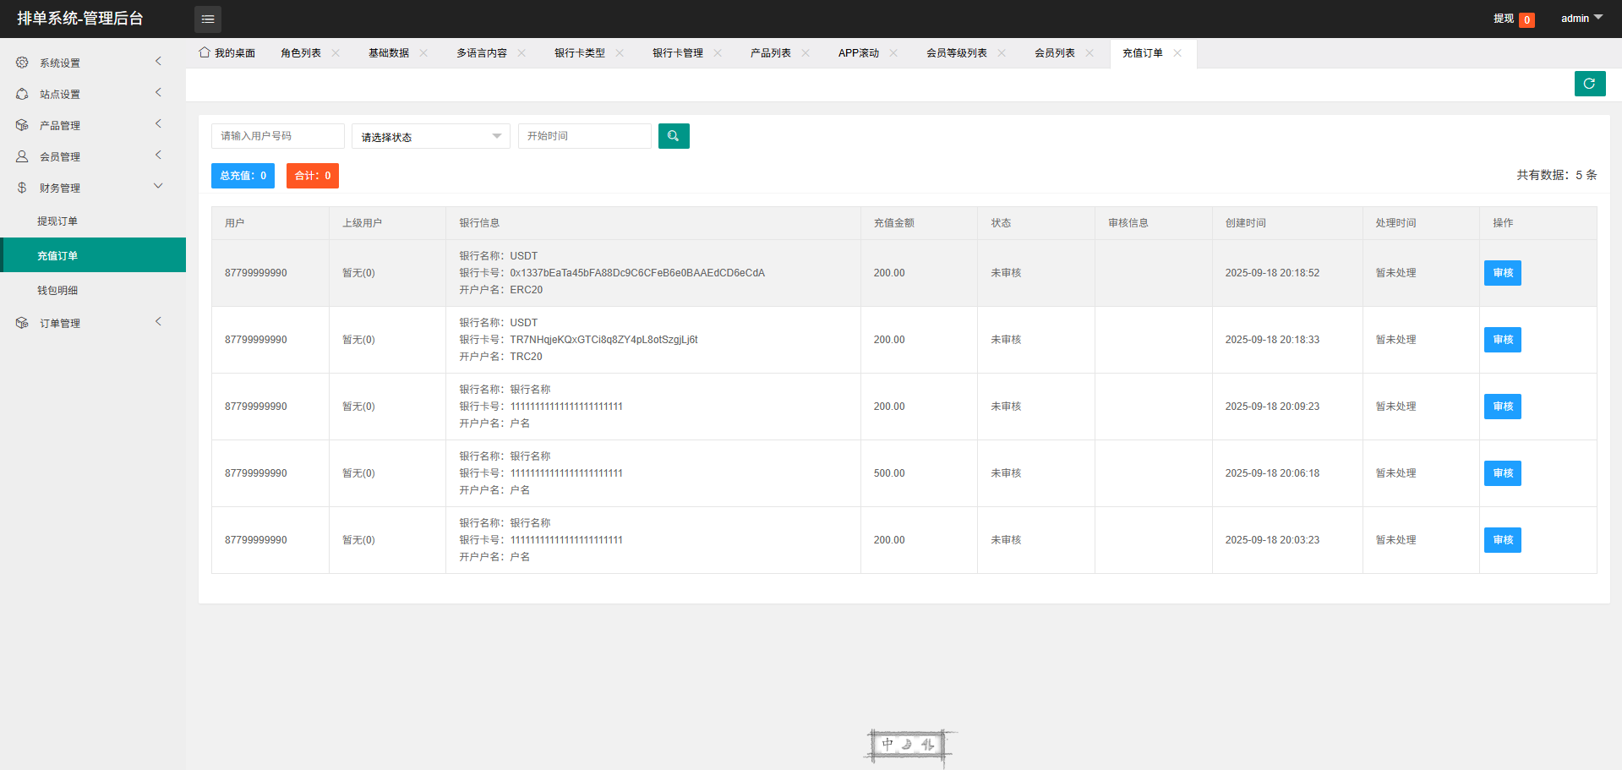Click 审核 for the 500.00 recharge order
Image resolution: width=1622 pixels, height=770 pixels.
(x=1502, y=473)
